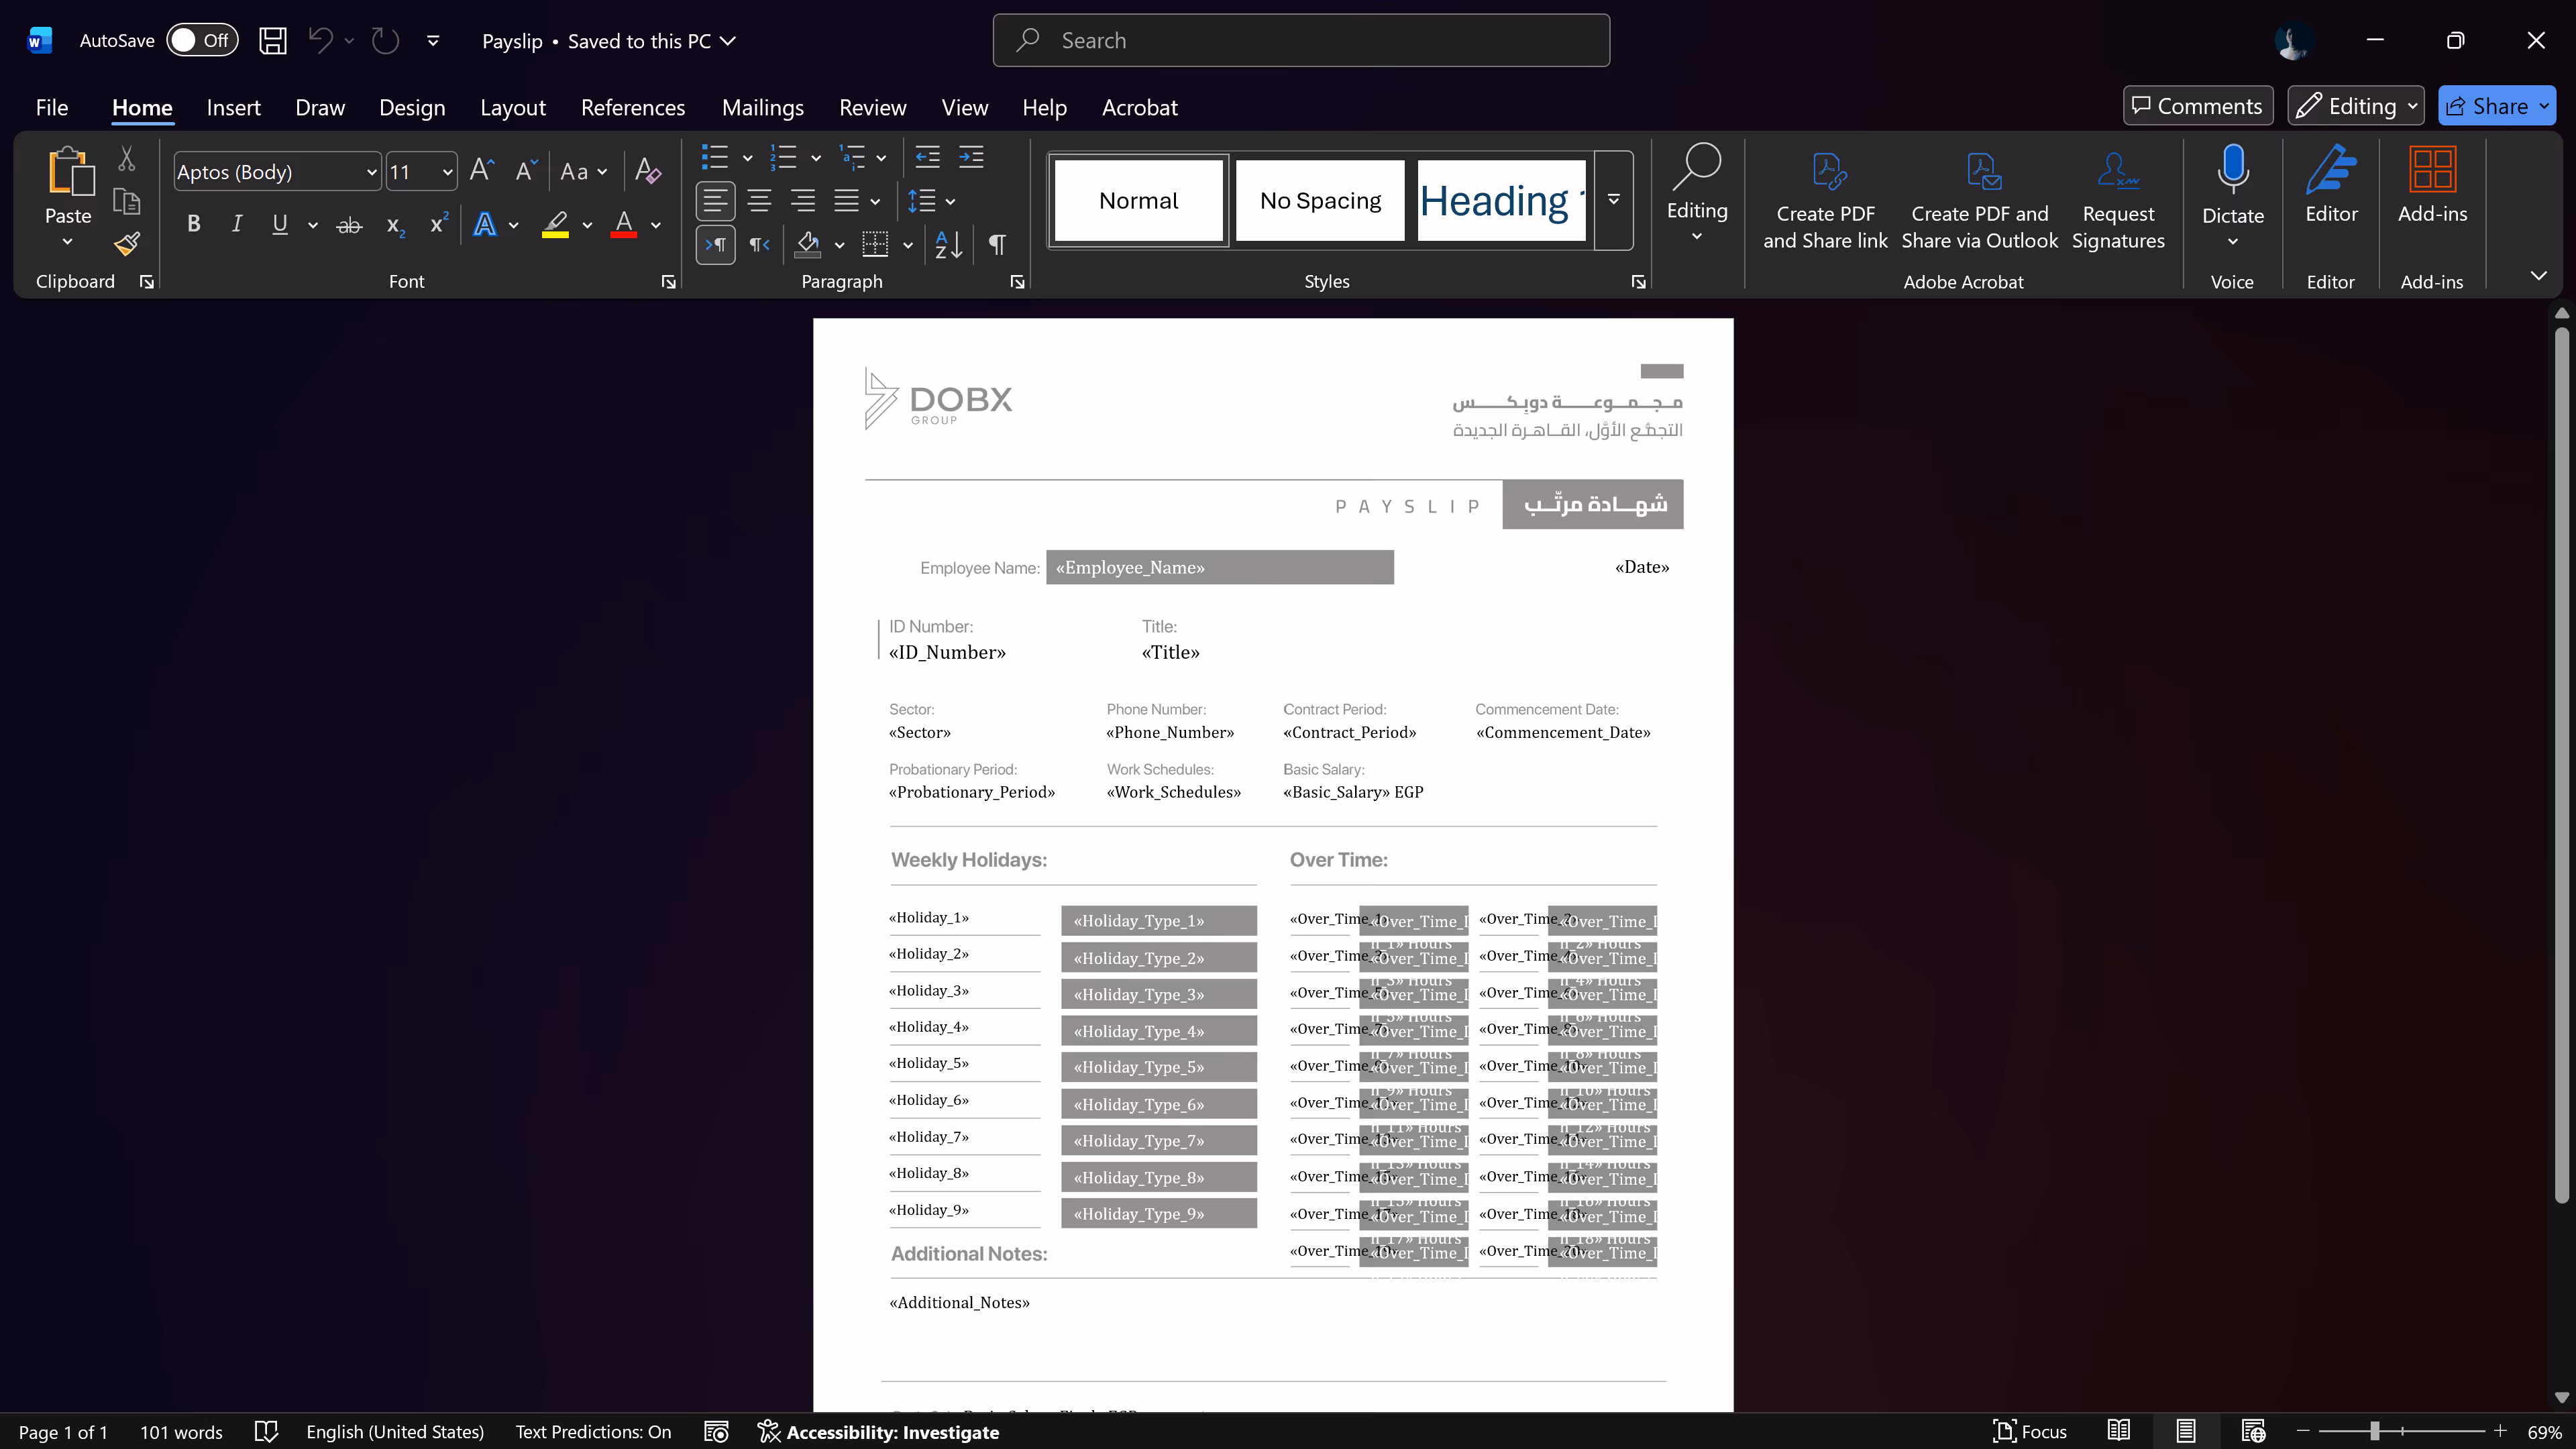Expand the Styles gallery

(1613, 200)
